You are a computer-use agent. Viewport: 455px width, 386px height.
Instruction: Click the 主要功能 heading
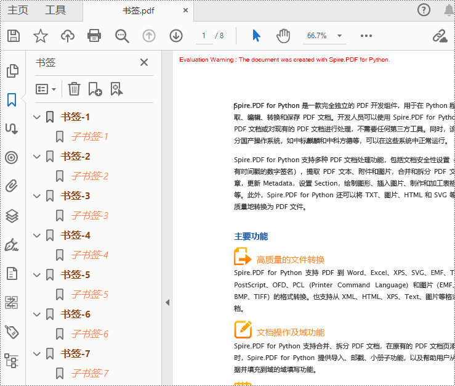(x=251, y=236)
